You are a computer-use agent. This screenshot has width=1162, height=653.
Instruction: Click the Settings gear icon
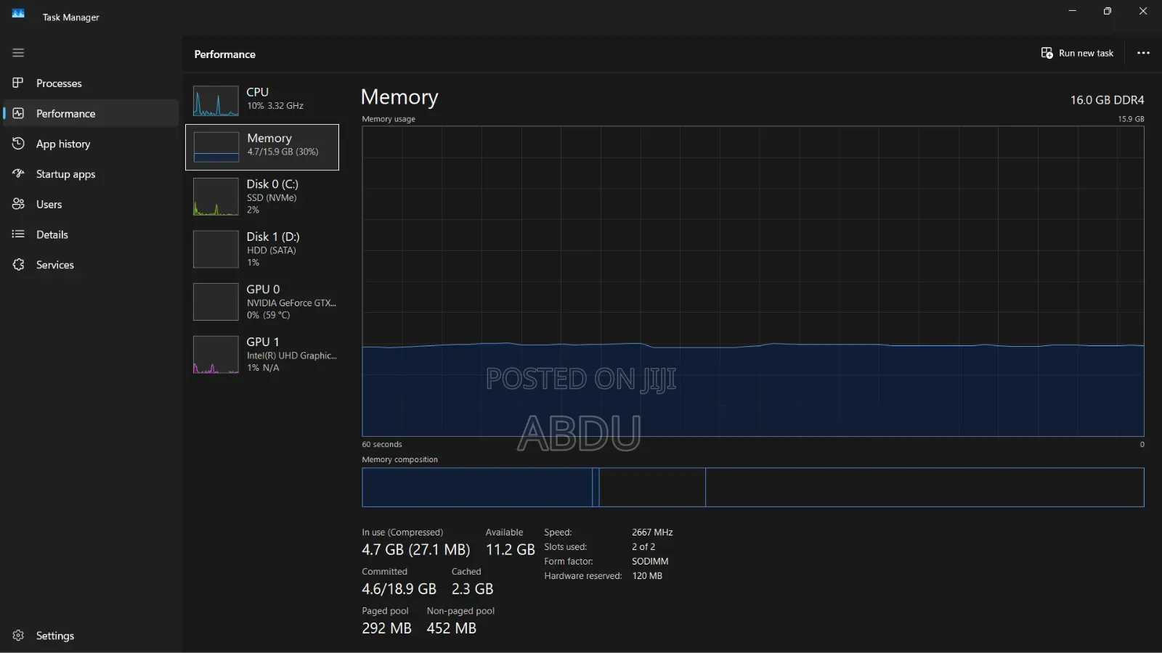[x=18, y=636]
